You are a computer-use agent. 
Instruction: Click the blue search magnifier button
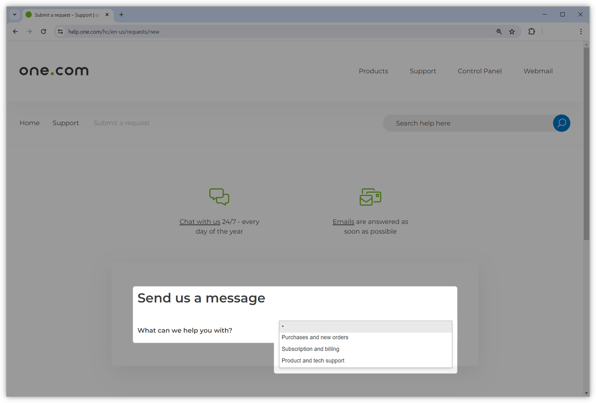click(561, 123)
